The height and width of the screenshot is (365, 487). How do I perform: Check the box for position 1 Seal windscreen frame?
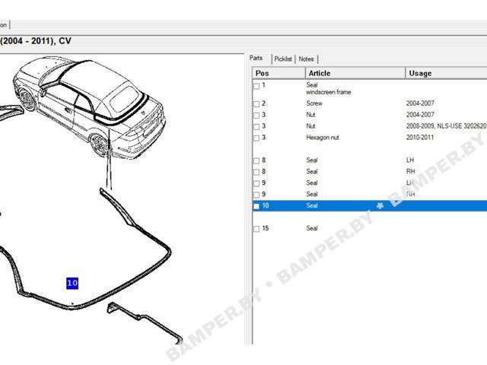256,86
